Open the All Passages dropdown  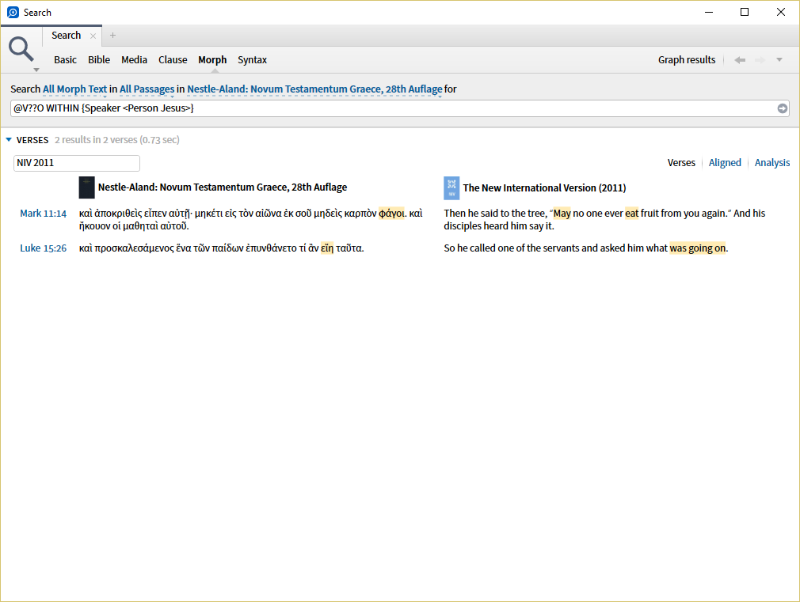pyautogui.click(x=147, y=89)
